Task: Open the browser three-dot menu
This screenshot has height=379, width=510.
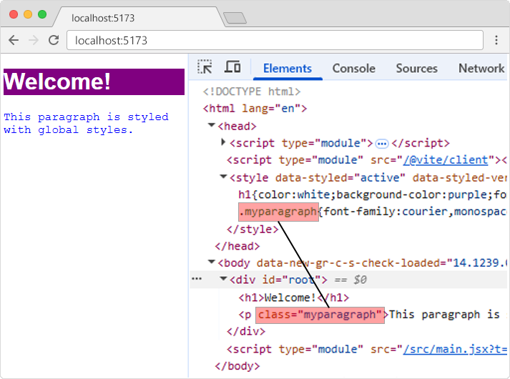Action: click(496, 40)
